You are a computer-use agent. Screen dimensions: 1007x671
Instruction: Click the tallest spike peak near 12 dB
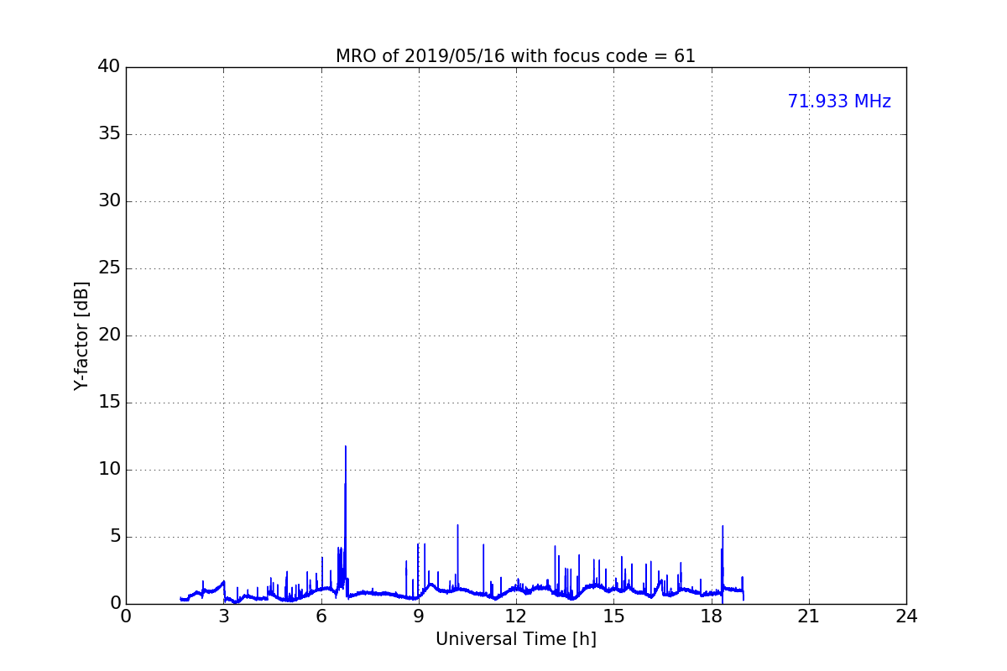345,446
